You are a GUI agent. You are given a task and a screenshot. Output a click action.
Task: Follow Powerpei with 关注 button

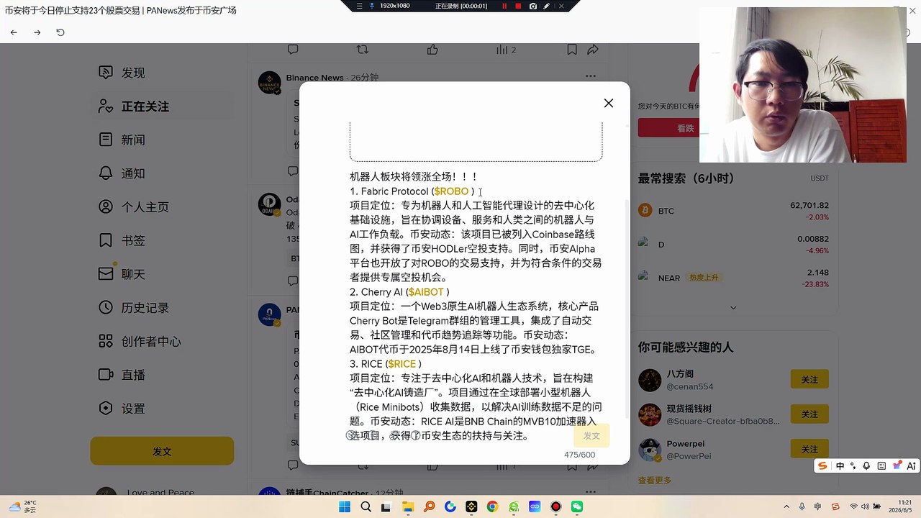coord(809,449)
